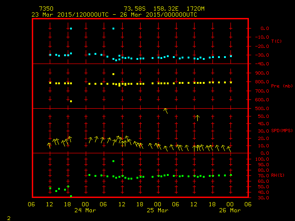Screen dimensions: 295x221
Task: Click the wind arrow near the 500 line
Action: 166,110
